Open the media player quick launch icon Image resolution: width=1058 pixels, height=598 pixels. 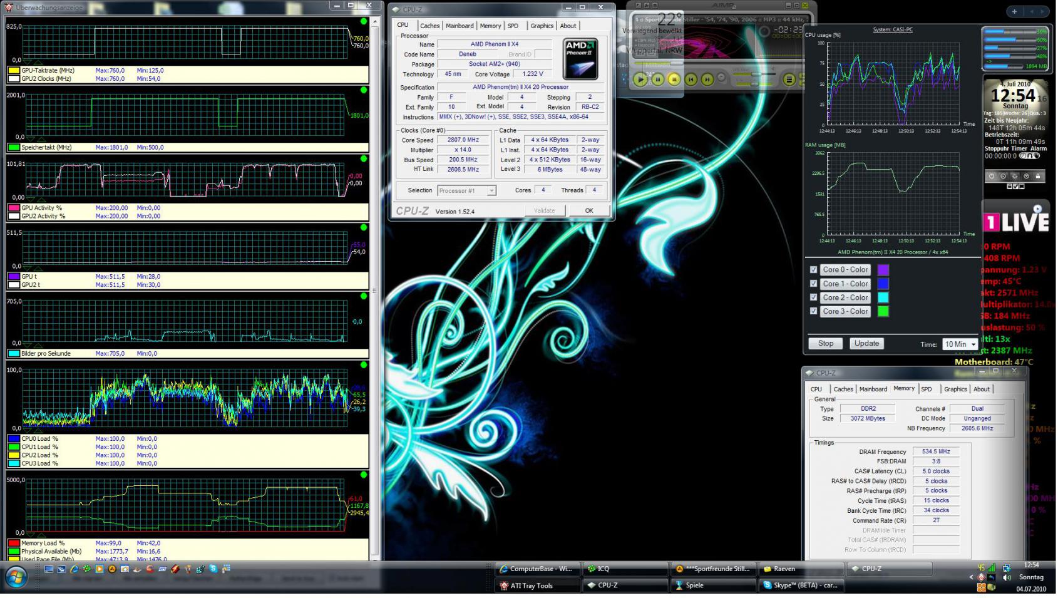tap(100, 569)
